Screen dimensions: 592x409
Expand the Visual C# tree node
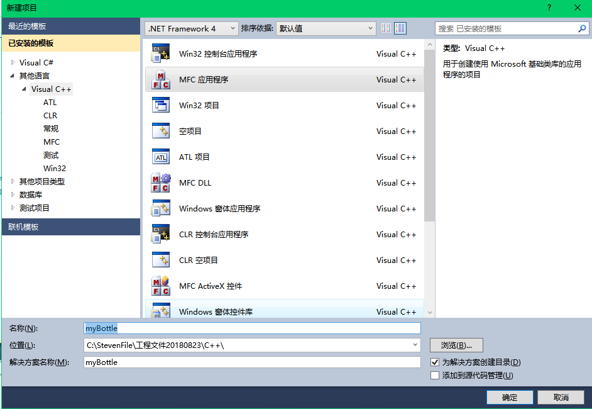click(13, 62)
